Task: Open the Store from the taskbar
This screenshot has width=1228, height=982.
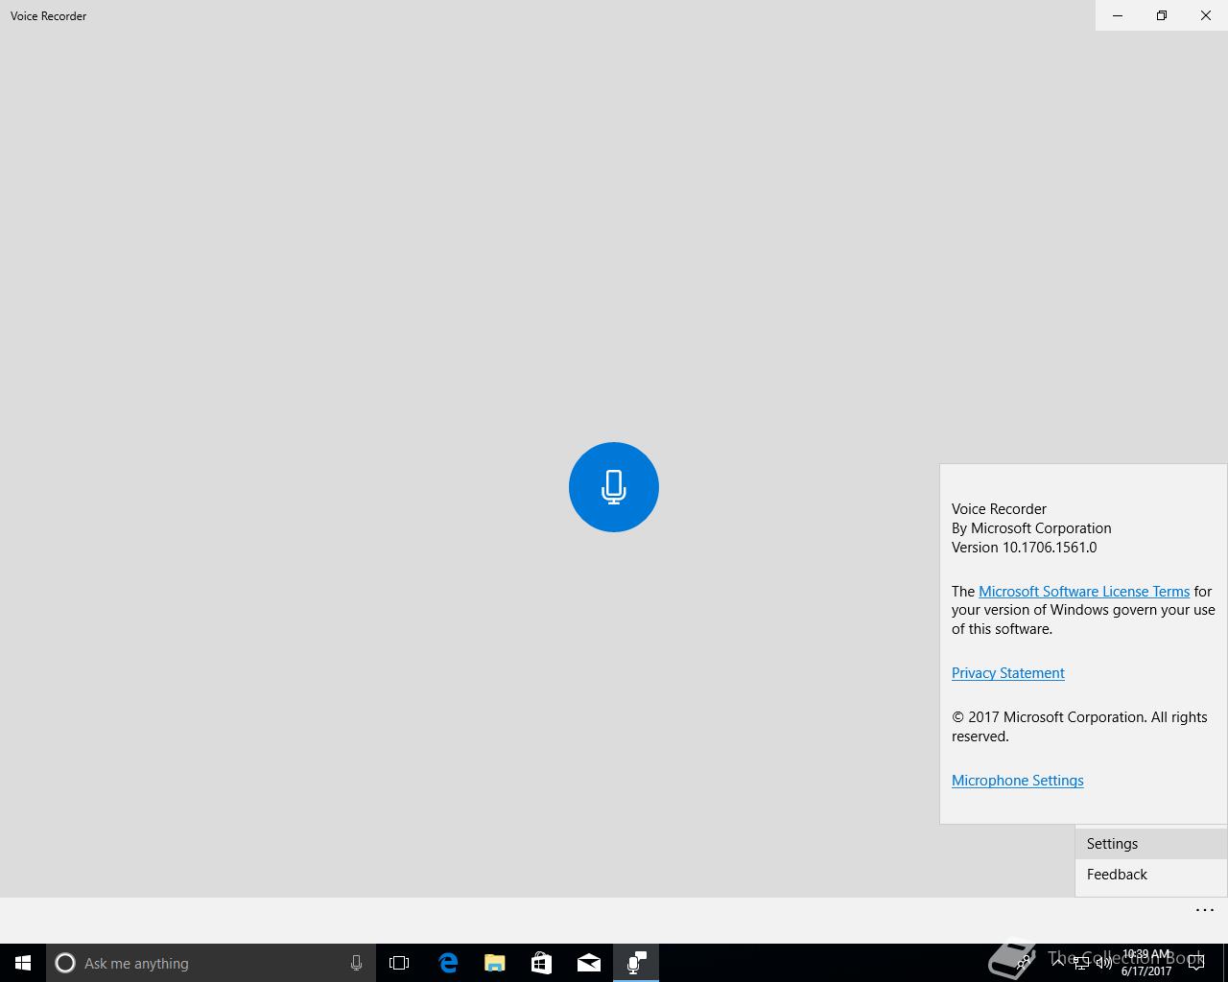Action: [x=542, y=963]
